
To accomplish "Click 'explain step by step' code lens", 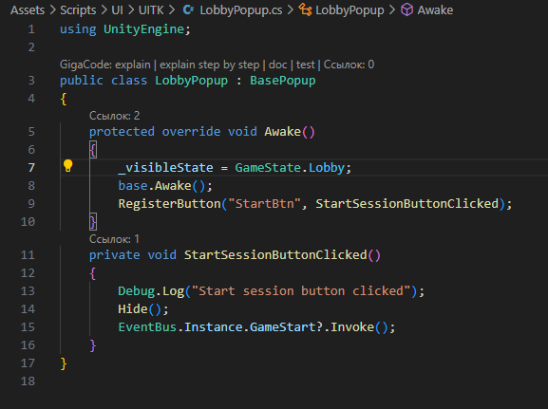I will point(209,65).
